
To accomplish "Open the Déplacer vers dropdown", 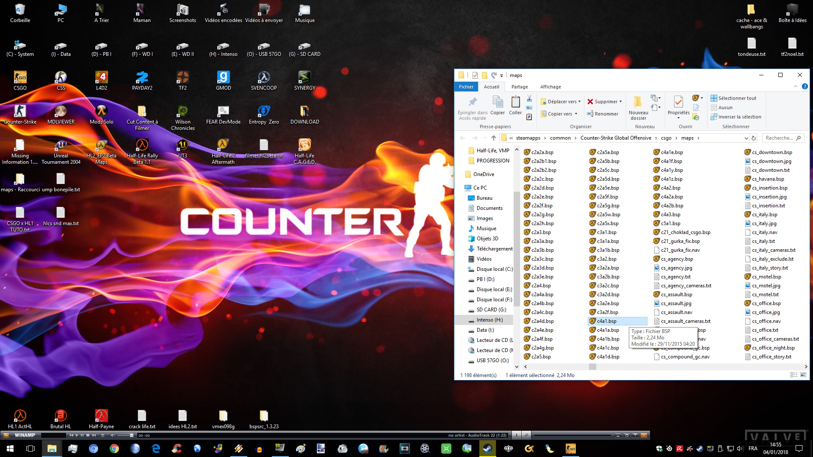I will pyautogui.click(x=579, y=102).
